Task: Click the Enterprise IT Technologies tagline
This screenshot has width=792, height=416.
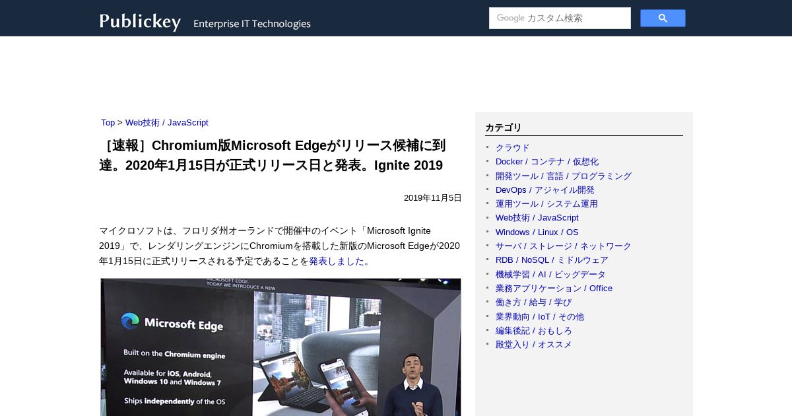Action: 252,24
